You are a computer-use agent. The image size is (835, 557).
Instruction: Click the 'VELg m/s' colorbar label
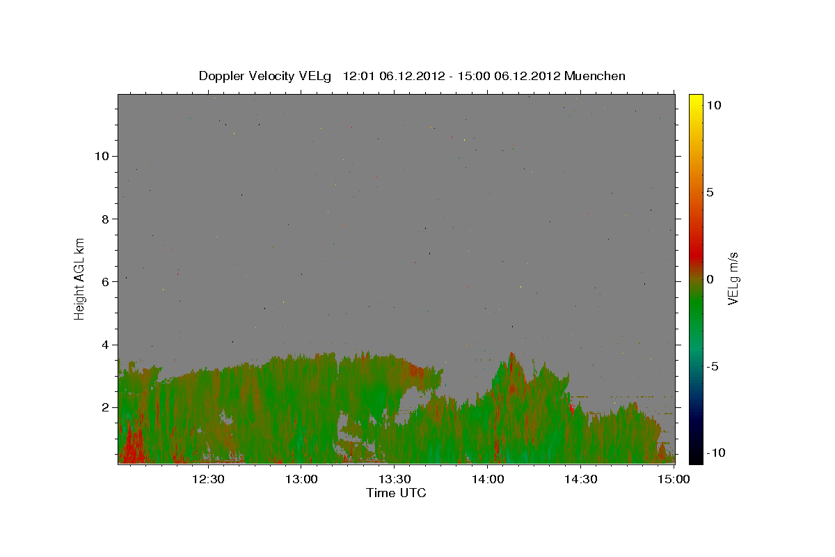[x=733, y=278]
